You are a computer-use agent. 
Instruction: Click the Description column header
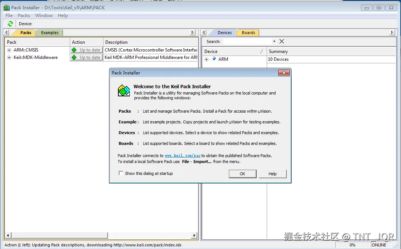(151, 42)
